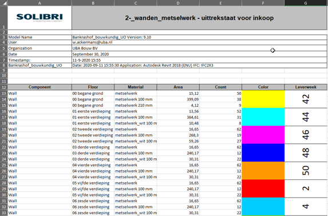The width and height of the screenshot is (328, 216).
Task: Click Leverweek cell '42'
Action: tap(306, 99)
